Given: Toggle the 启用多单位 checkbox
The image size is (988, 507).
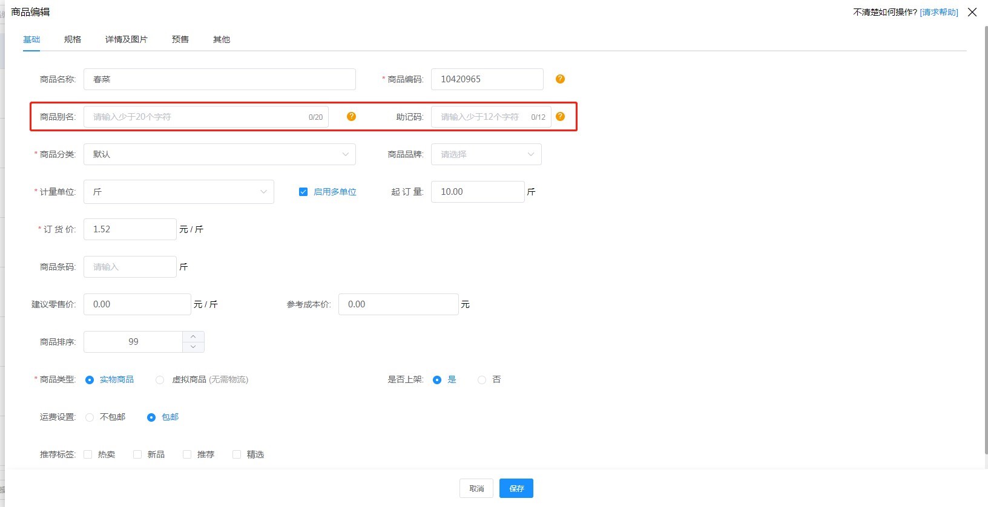Looking at the screenshot, I should tap(303, 192).
